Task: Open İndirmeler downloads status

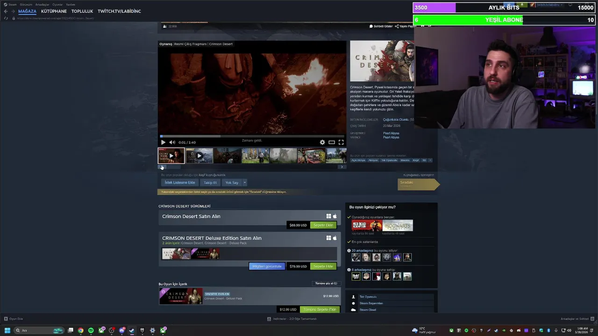Action: tap(292, 319)
